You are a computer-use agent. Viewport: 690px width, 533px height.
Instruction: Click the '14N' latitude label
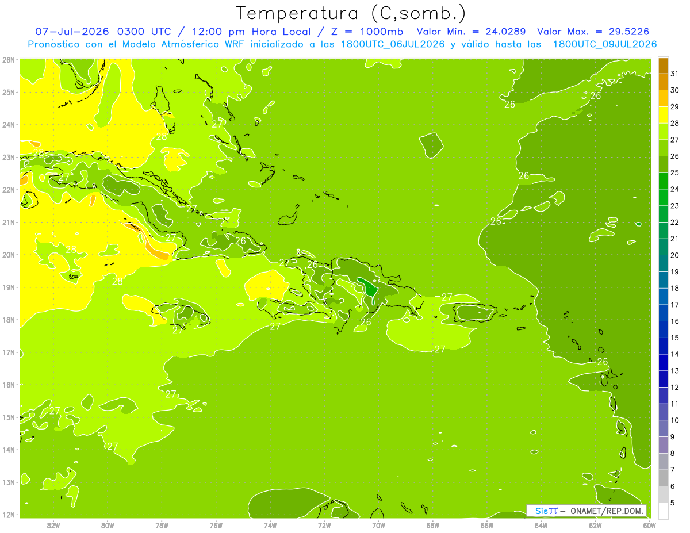[9, 450]
